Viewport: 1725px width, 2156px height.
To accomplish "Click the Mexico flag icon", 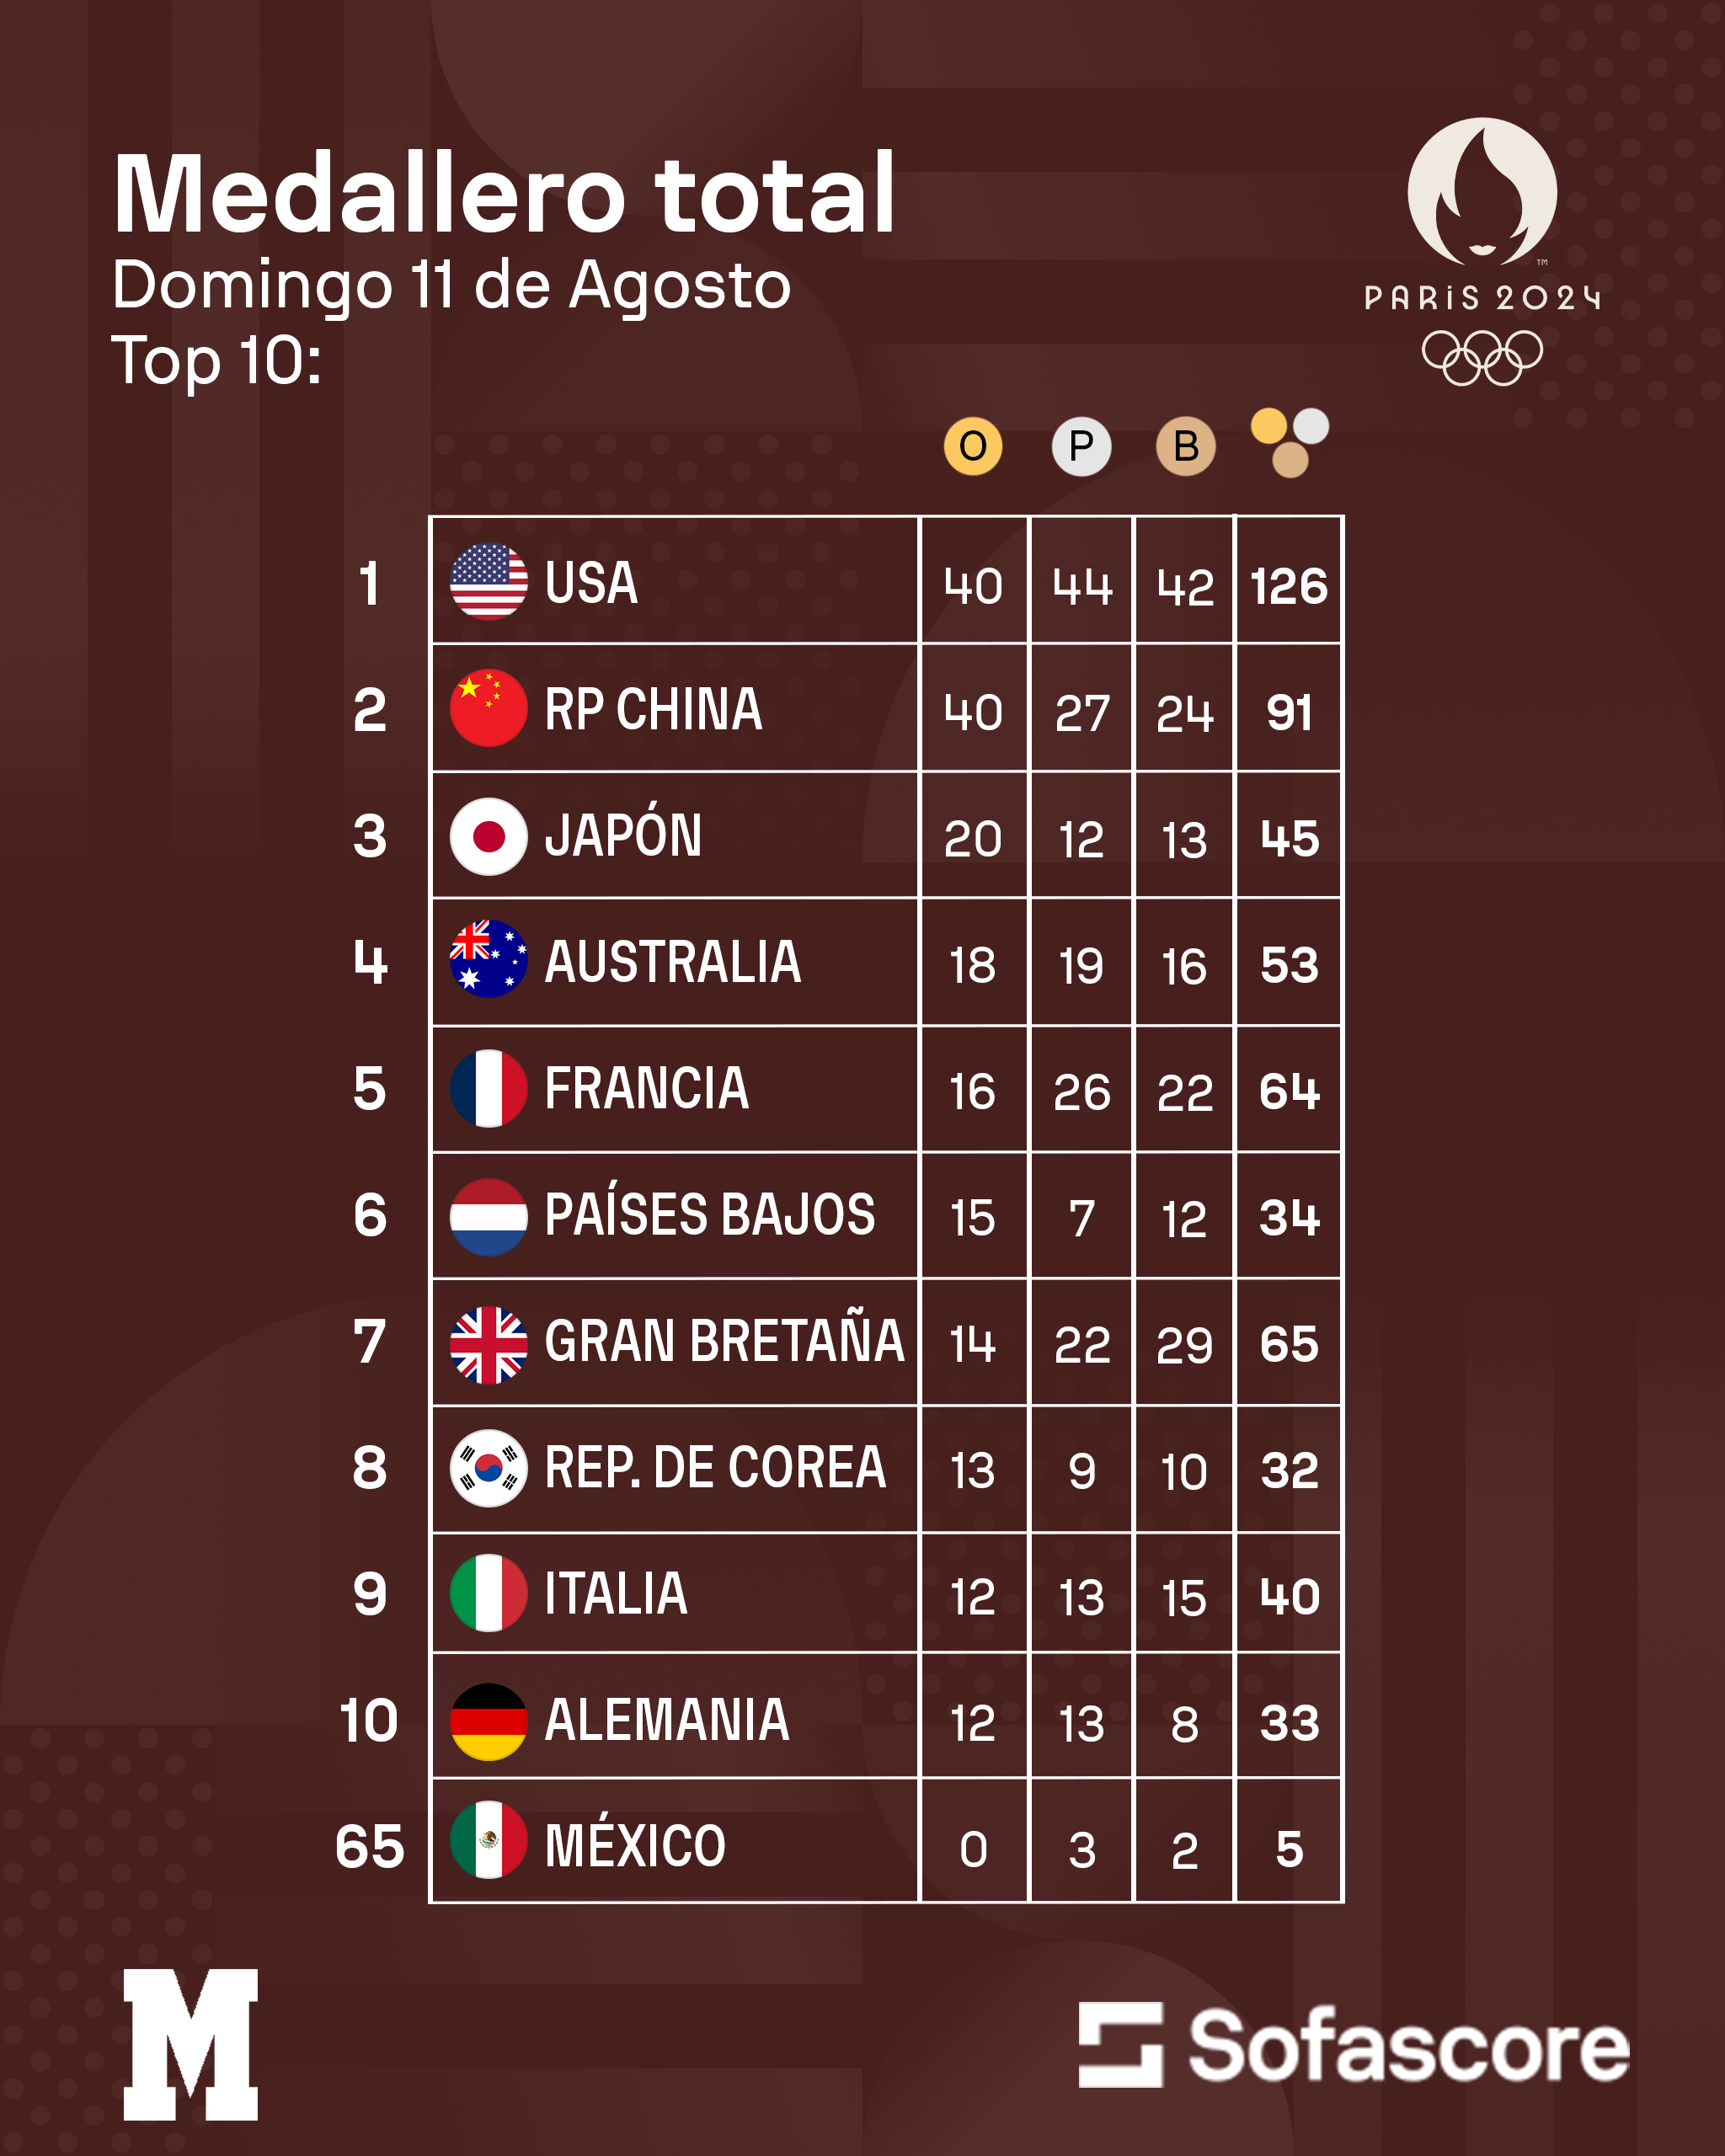I will (488, 1840).
